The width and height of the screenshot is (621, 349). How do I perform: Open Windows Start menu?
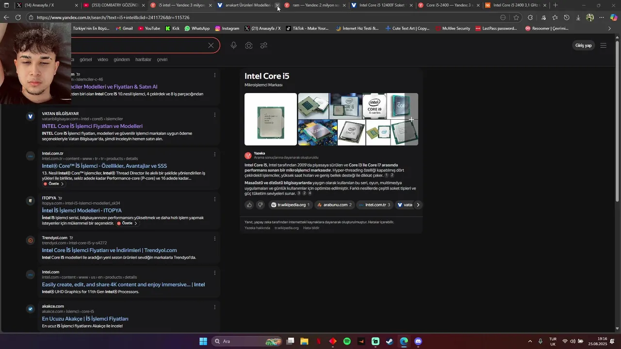tap(203, 341)
